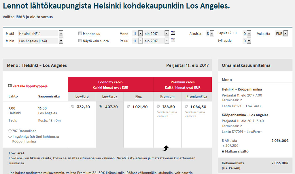This screenshot has width=295, height=174.
Task: Choose the Flex 1 021,90 fare
Action: coord(128,106)
